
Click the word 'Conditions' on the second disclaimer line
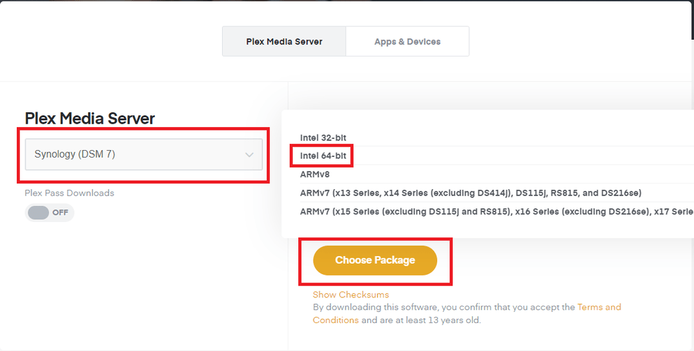coord(335,320)
